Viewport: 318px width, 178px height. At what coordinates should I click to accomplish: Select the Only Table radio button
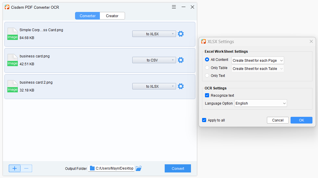[207, 68]
